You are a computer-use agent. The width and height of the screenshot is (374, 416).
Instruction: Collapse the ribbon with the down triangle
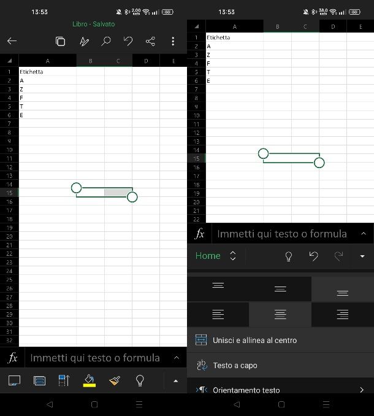point(362,256)
